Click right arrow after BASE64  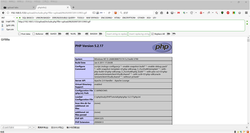coord(100,34)
